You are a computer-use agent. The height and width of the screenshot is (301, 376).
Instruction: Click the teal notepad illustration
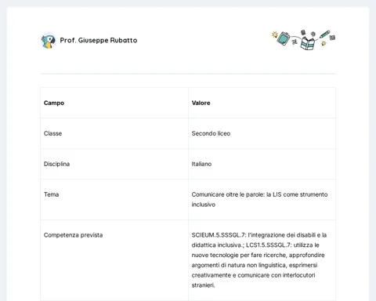coord(284,38)
